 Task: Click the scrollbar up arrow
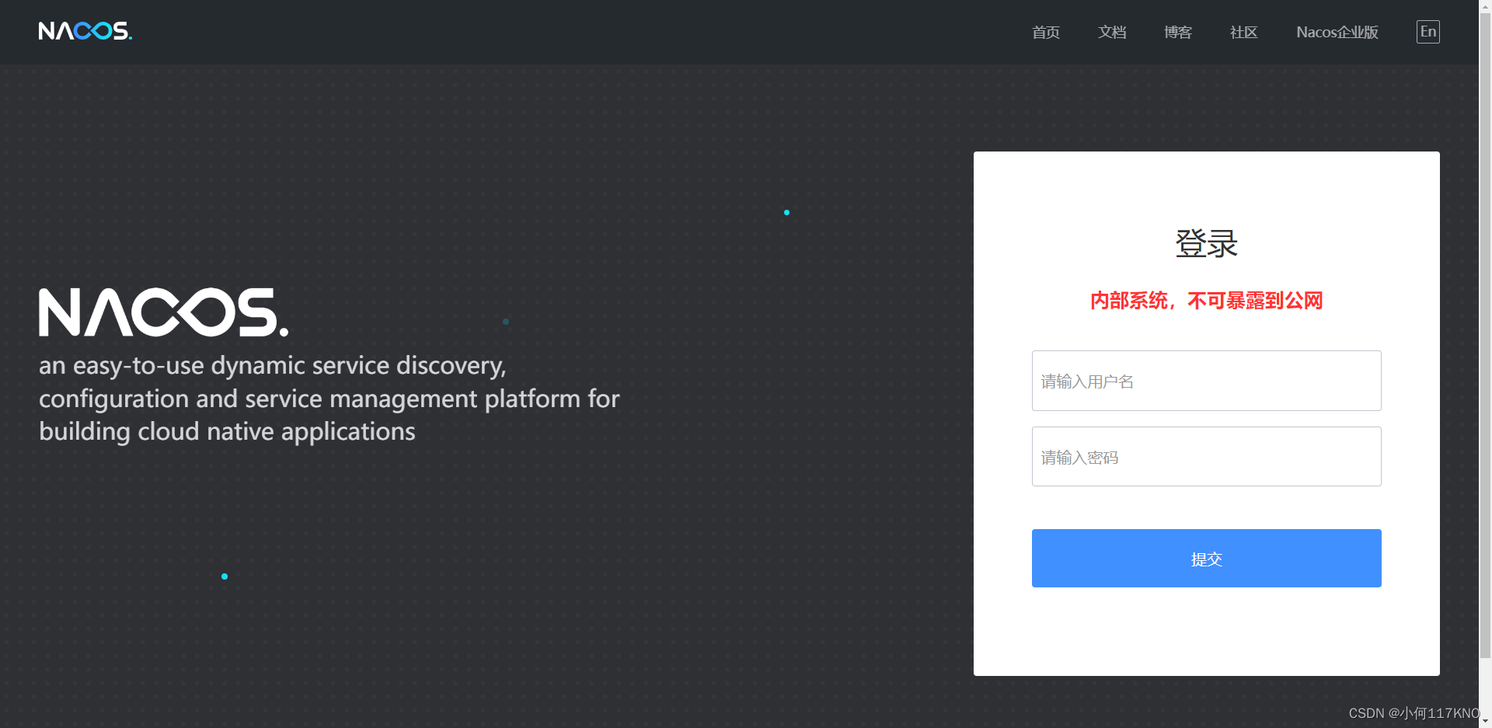[x=1485, y=5]
